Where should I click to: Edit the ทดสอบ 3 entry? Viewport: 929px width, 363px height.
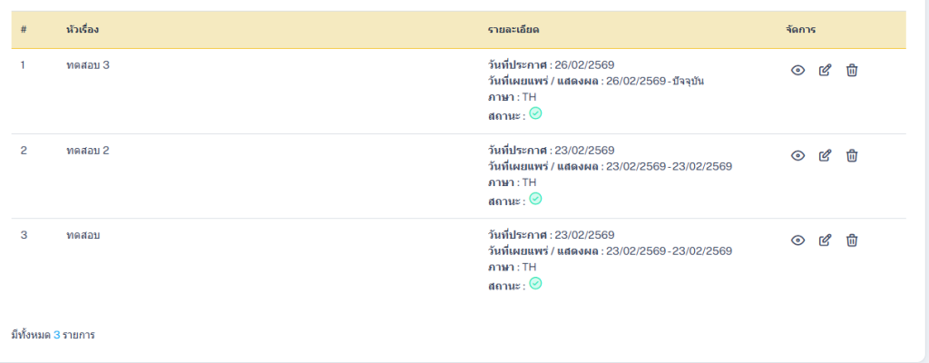click(x=825, y=70)
